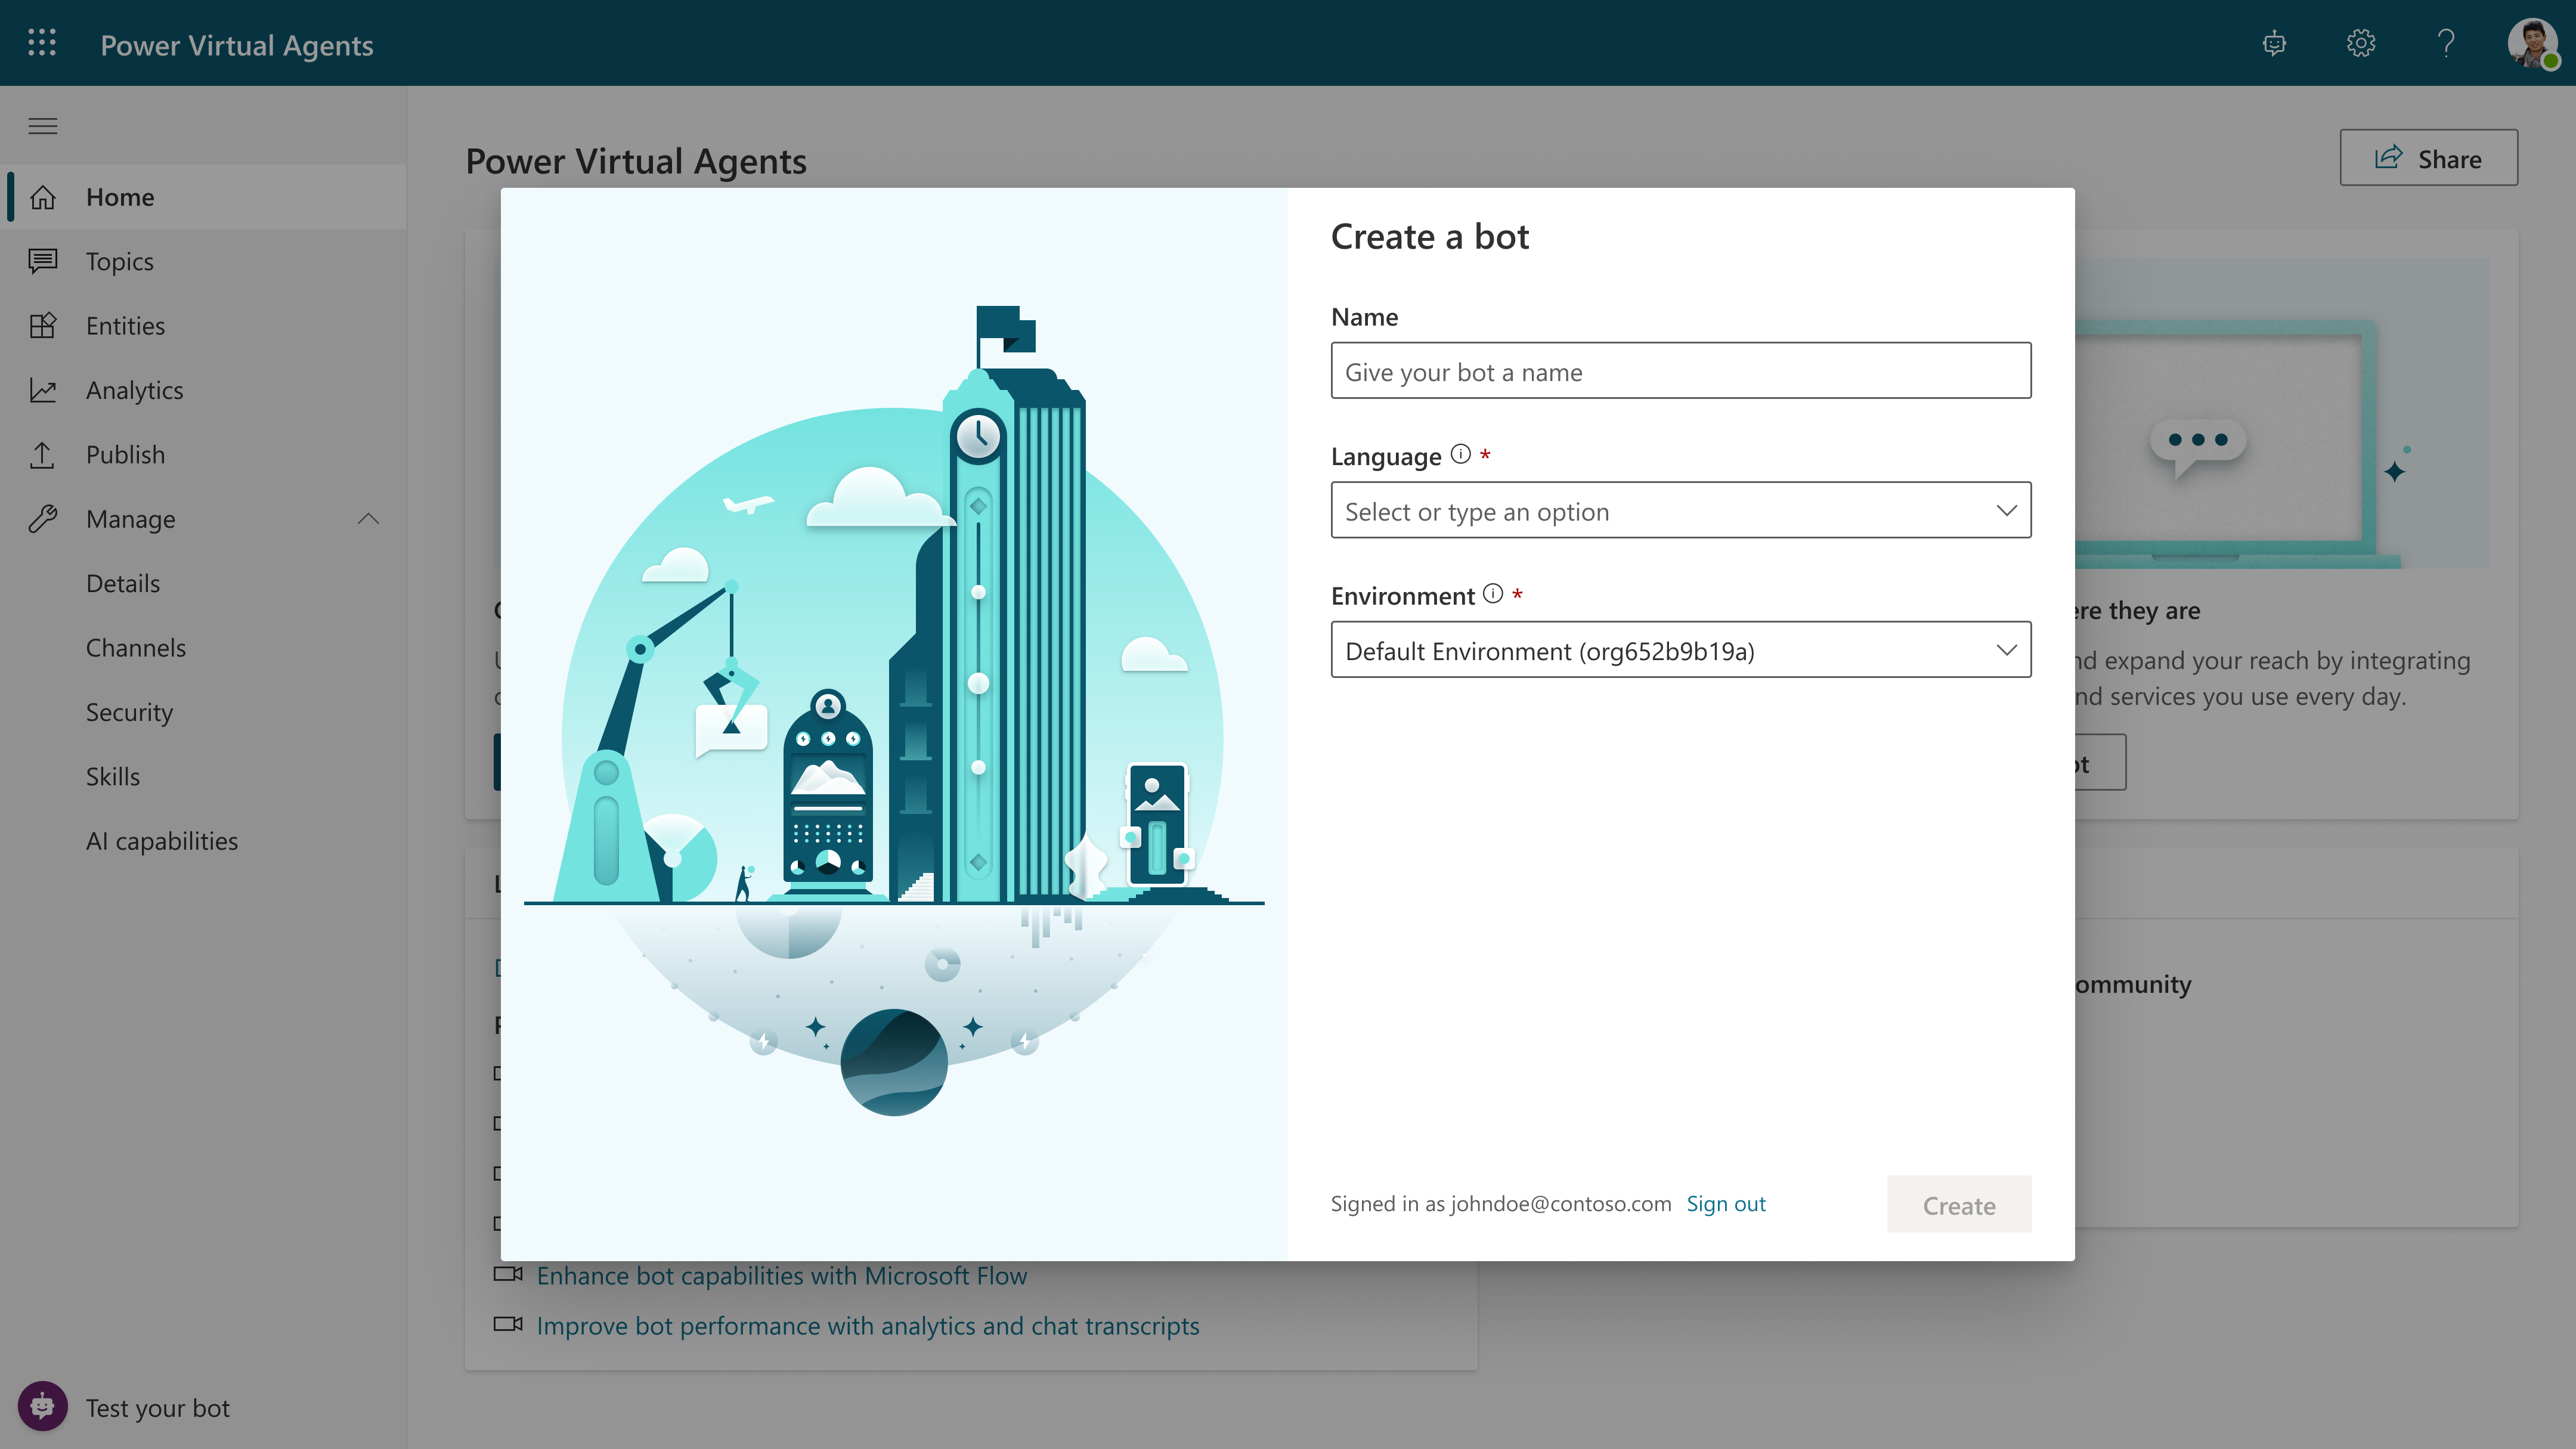2576x1449 pixels.
Task: Open Manage in the sidebar
Action: click(x=203, y=519)
